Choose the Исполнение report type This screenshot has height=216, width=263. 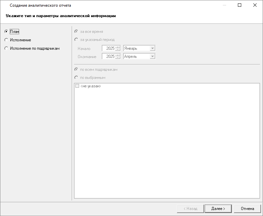tap(6, 40)
